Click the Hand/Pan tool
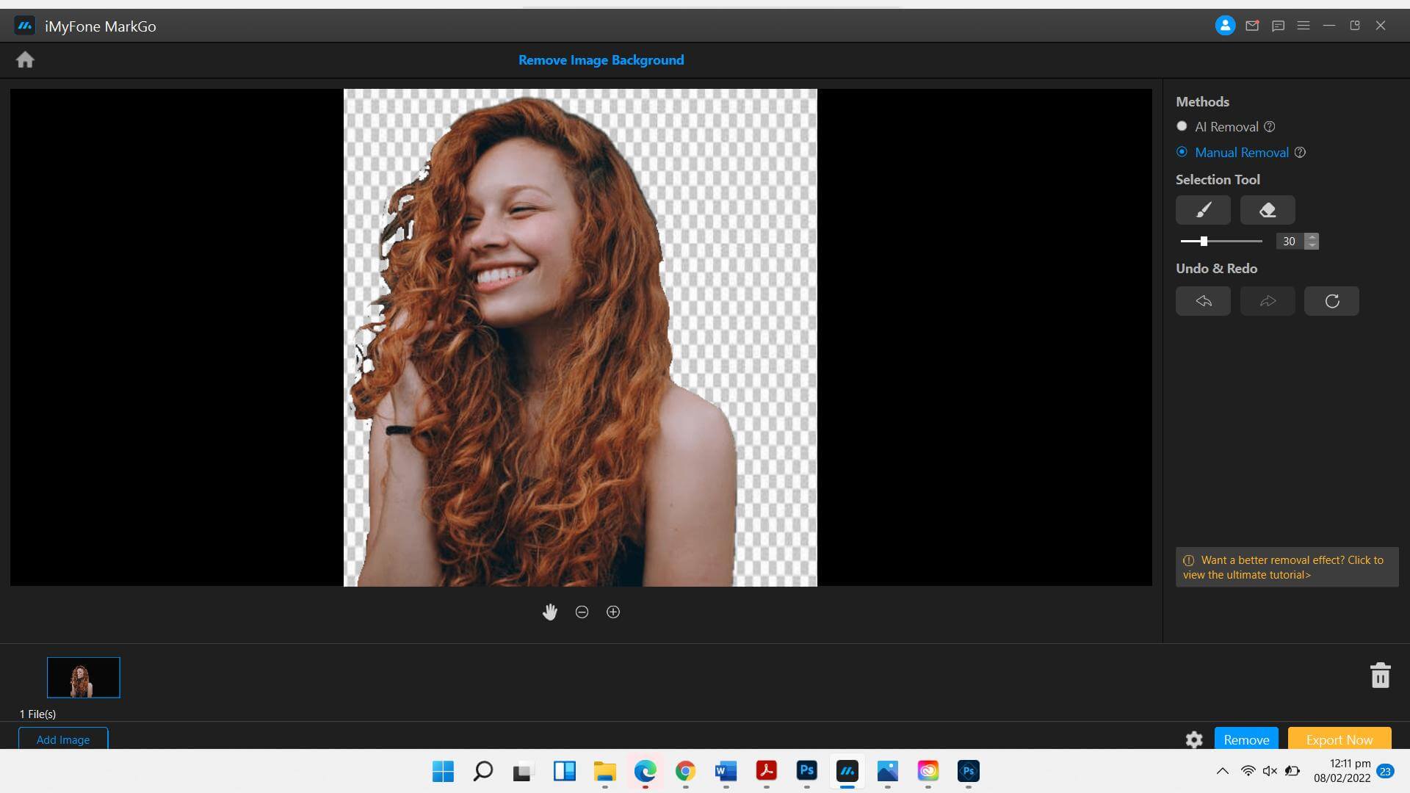This screenshot has width=1410, height=793. pos(549,611)
